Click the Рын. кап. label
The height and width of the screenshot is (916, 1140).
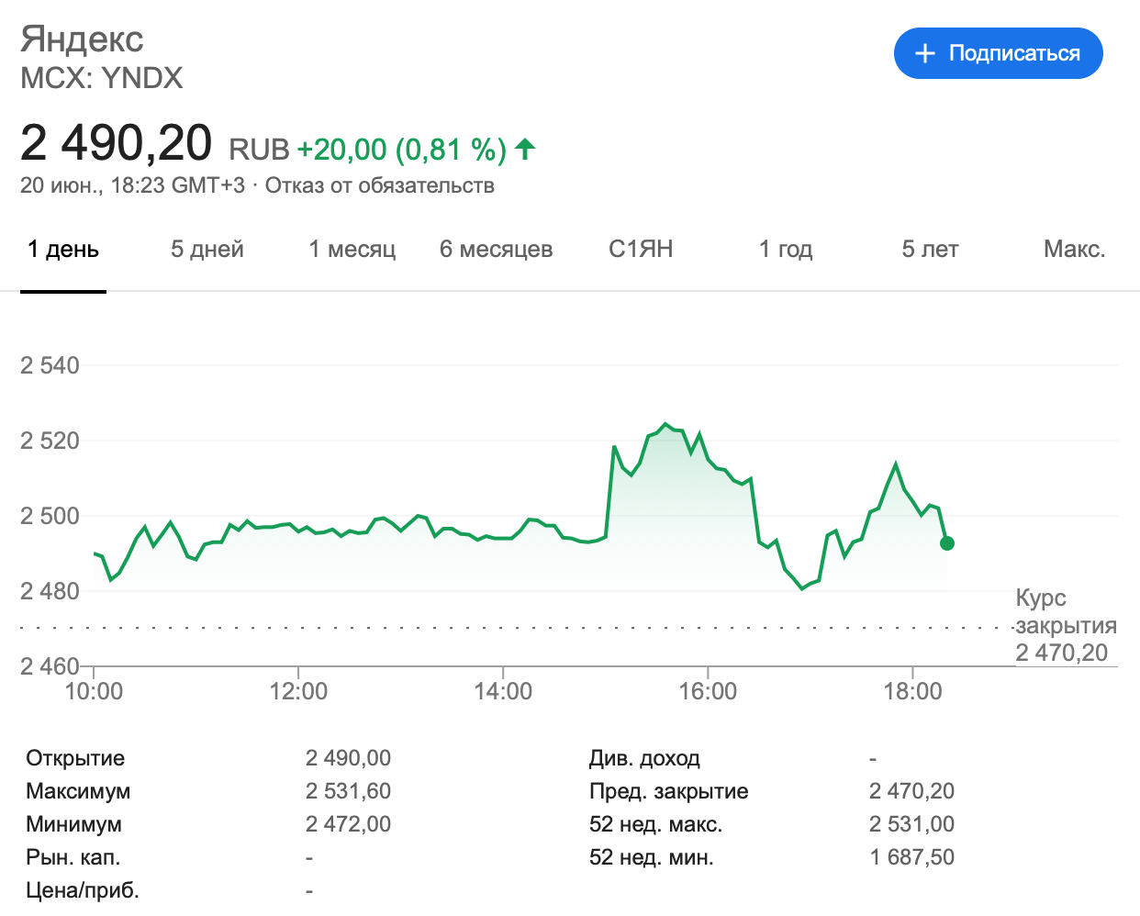(73, 857)
